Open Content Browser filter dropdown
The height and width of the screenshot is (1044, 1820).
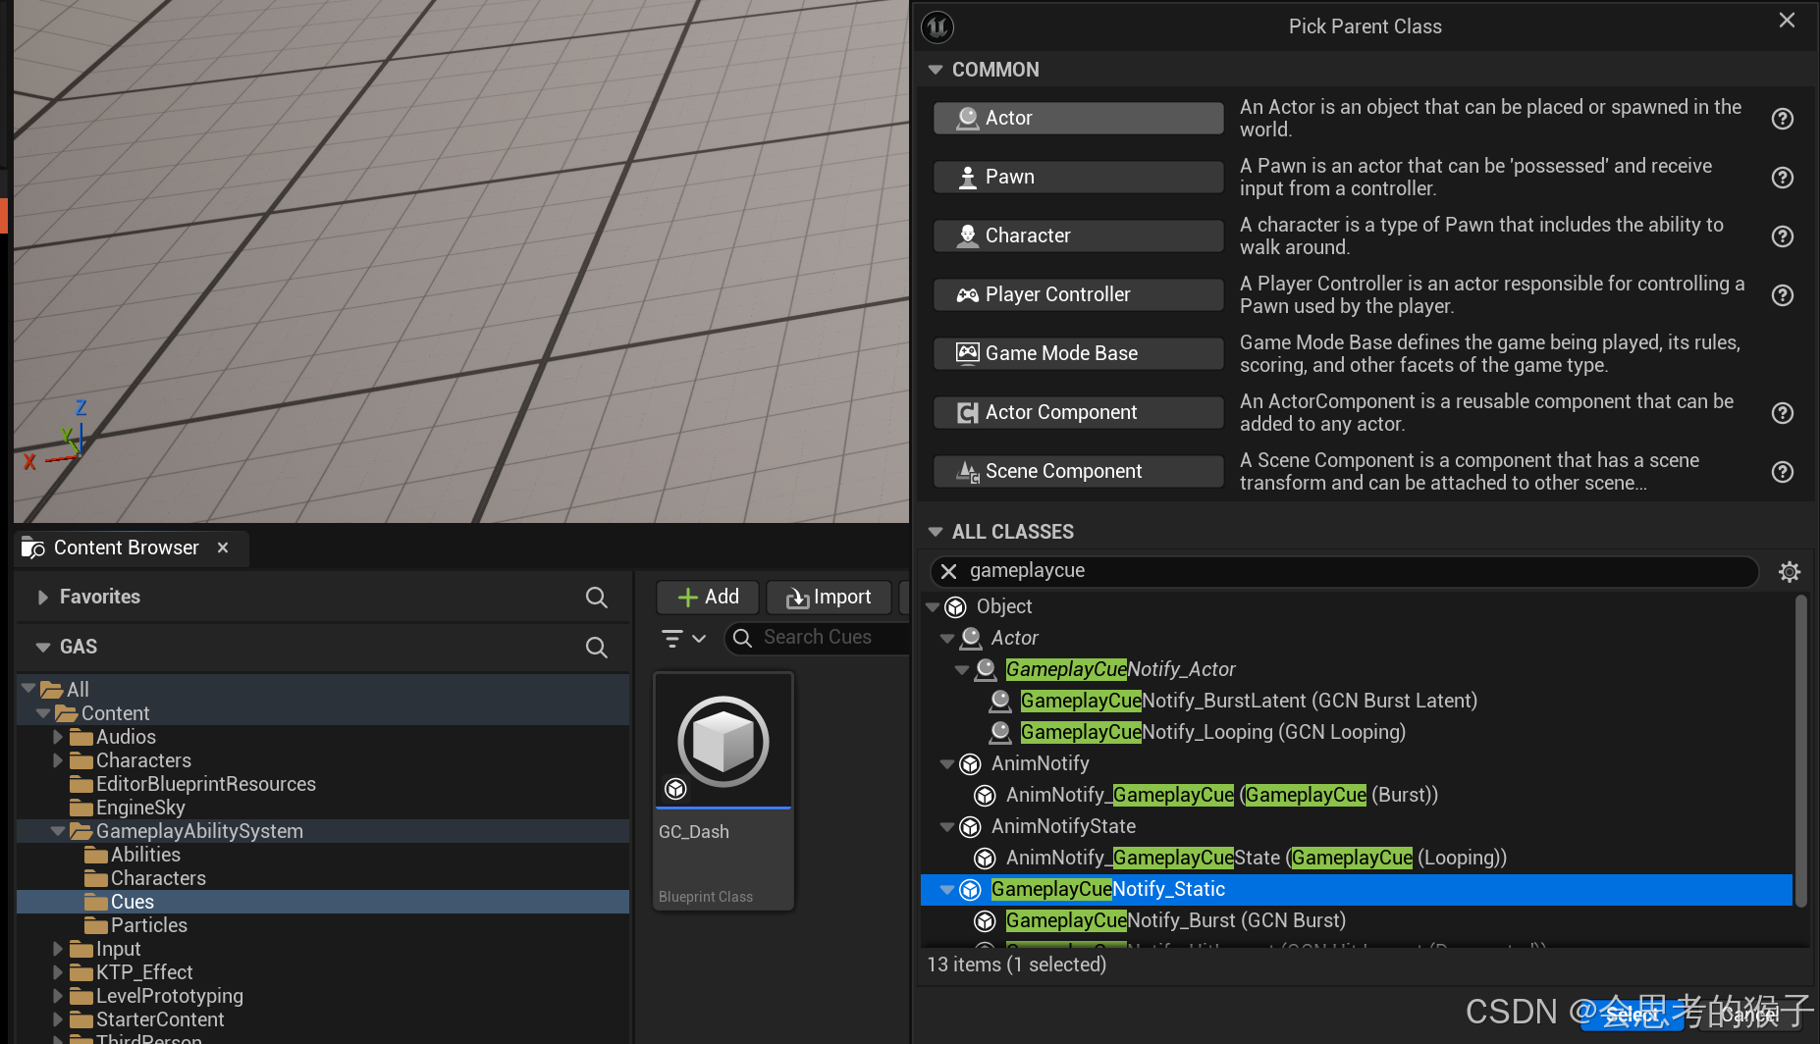point(684,639)
